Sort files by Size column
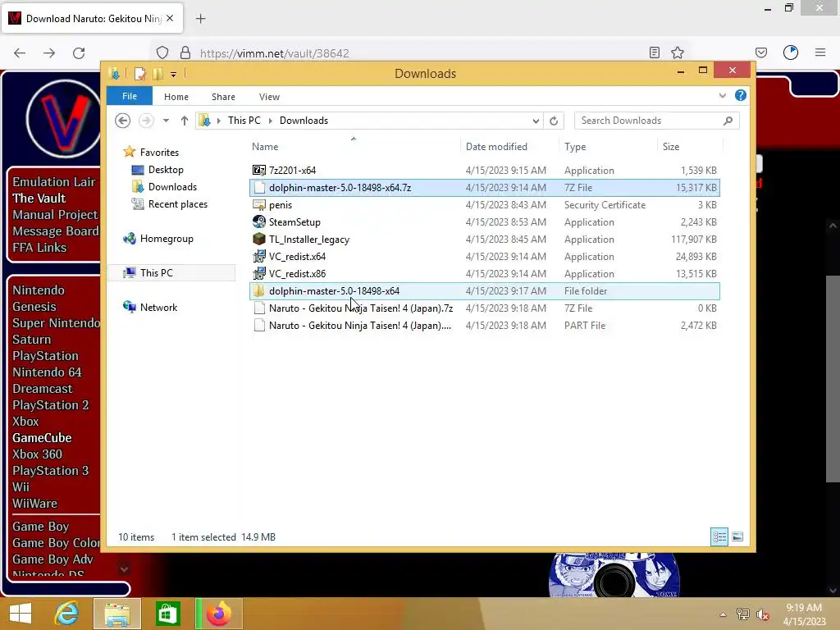 690,146
